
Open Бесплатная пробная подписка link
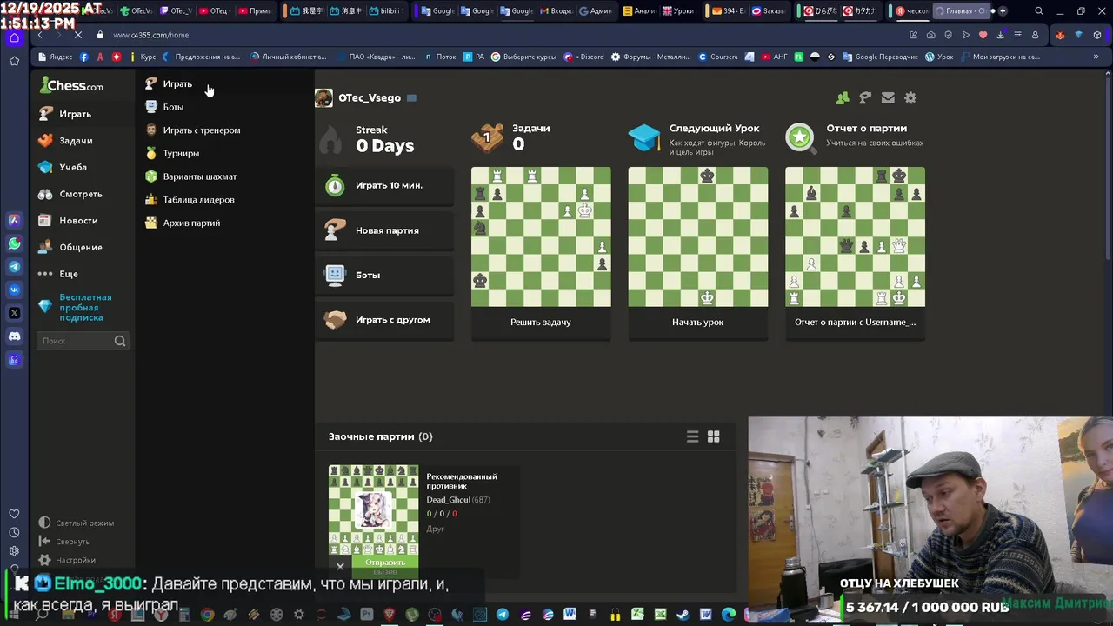85,308
